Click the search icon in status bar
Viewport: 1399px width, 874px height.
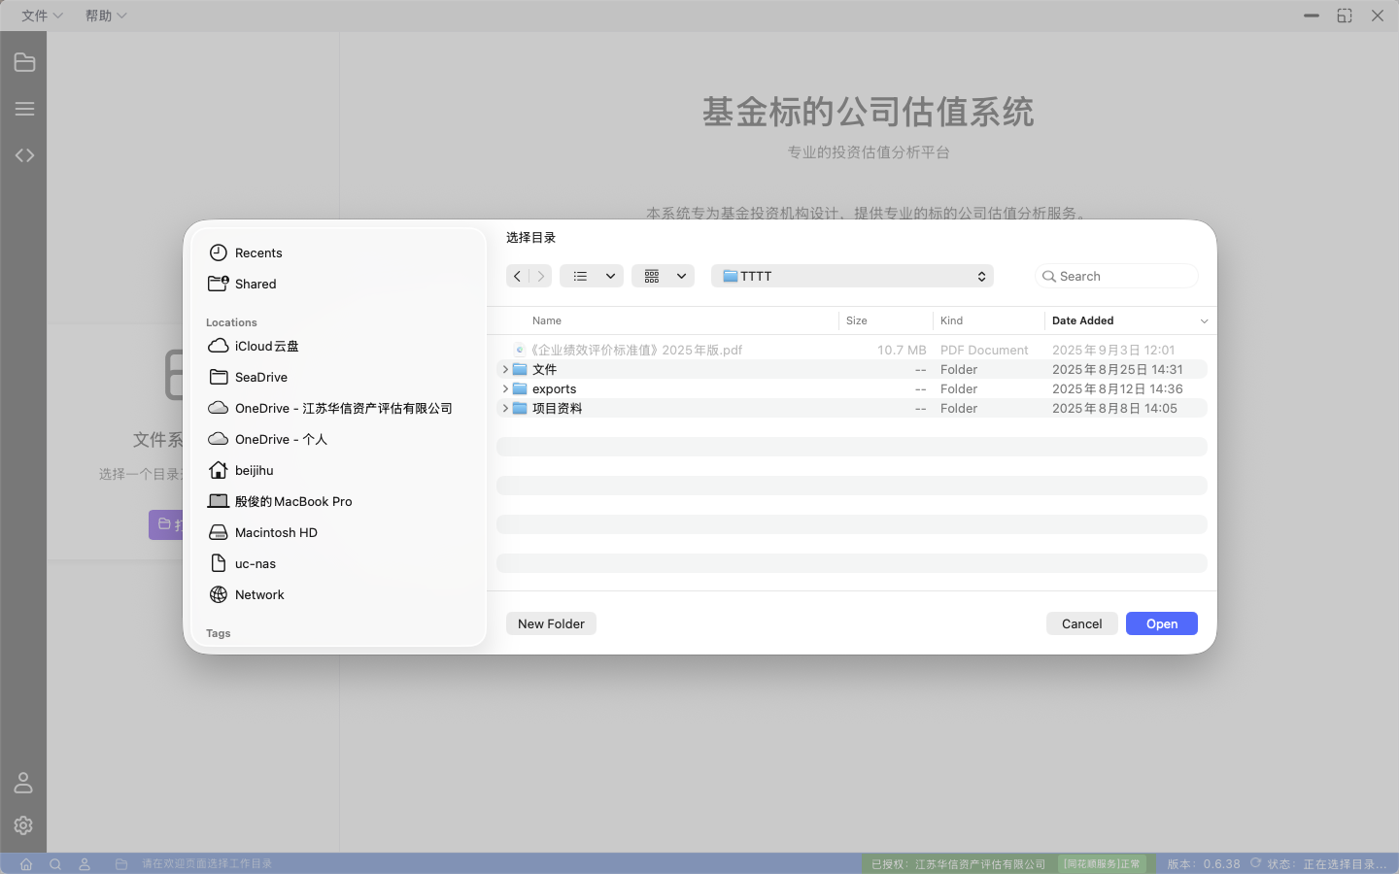click(x=55, y=864)
